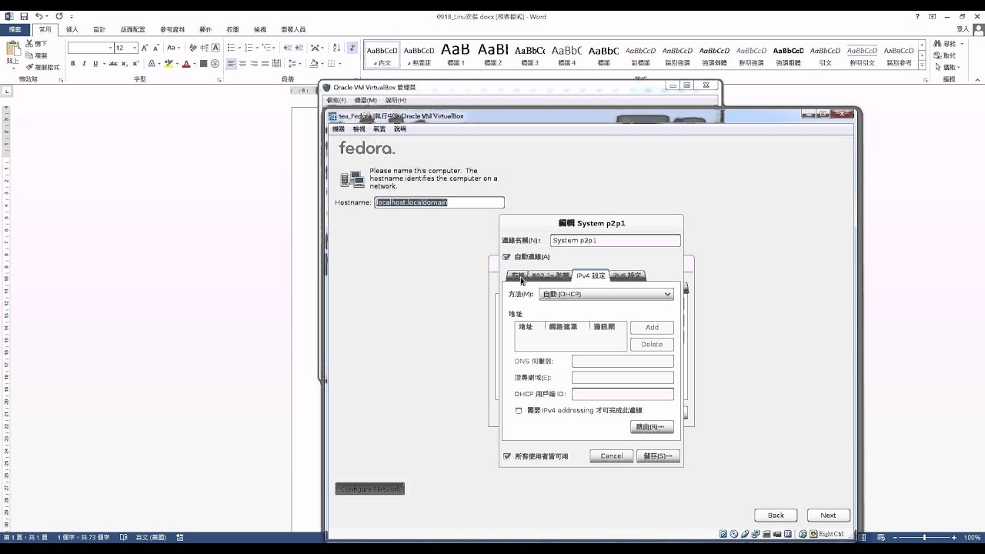Click the 連線名稱 System p2p1 input field
985x554 pixels.
(616, 240)
